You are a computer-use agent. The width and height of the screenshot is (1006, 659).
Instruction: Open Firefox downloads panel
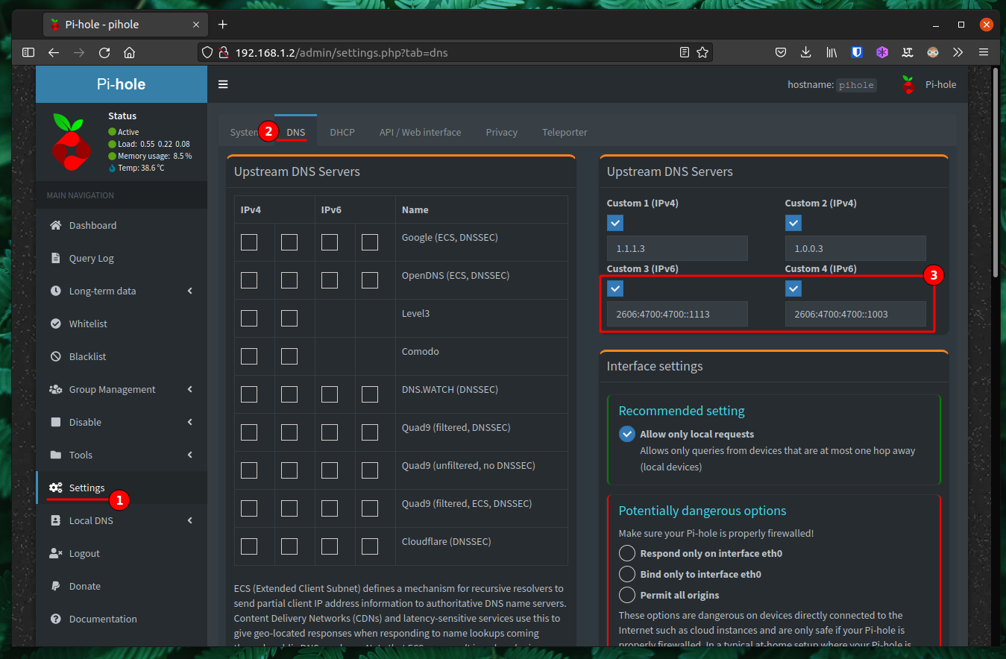pos(806,53)
